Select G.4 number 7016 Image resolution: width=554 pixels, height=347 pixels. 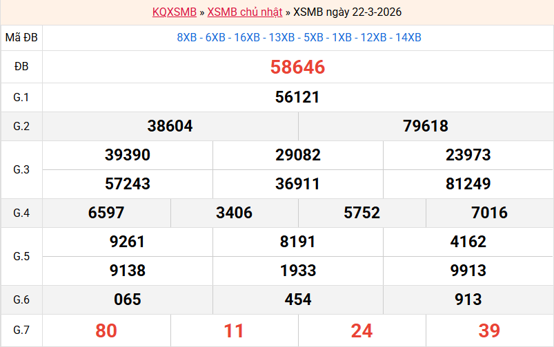pos(489,213)
